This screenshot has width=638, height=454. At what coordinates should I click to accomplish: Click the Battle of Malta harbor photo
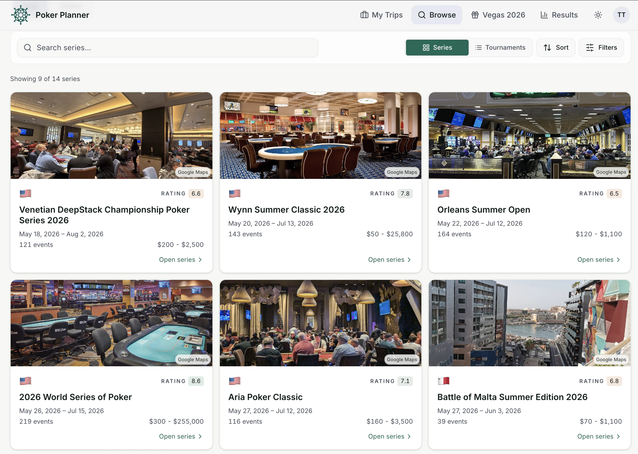pyautogui.click(x=530, y=323)
